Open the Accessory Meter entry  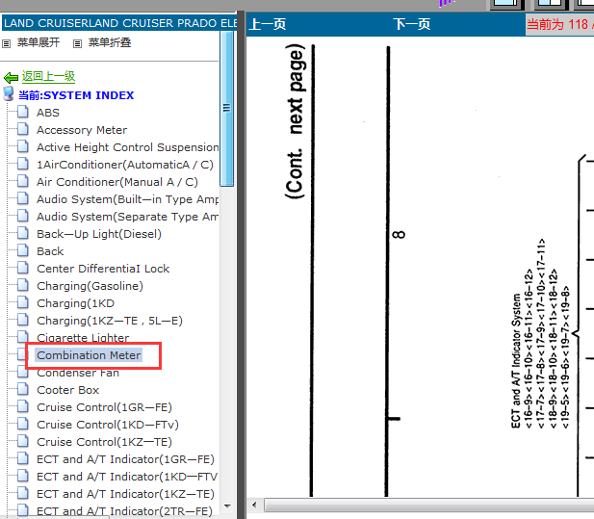coord(82,130)
